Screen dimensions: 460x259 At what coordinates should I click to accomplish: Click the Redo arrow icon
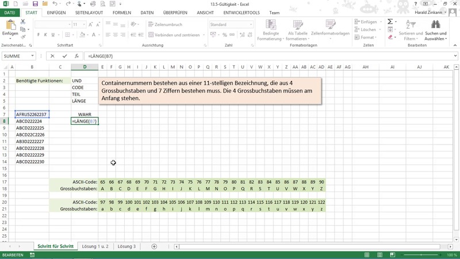click(68, 4)
